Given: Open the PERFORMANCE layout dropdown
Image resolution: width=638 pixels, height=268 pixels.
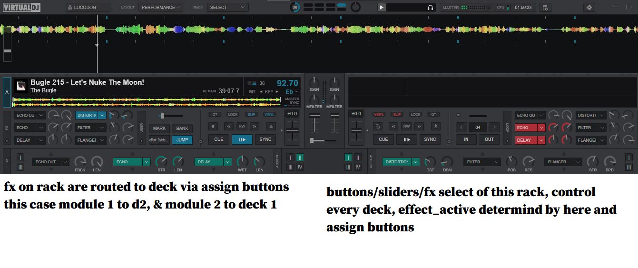Looking at the screenshot, I should point(161,7).
